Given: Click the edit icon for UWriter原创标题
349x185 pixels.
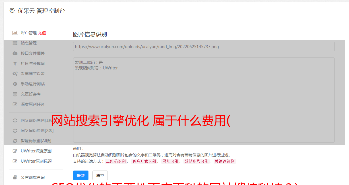Looking at the screenshot, I should 15,161.
